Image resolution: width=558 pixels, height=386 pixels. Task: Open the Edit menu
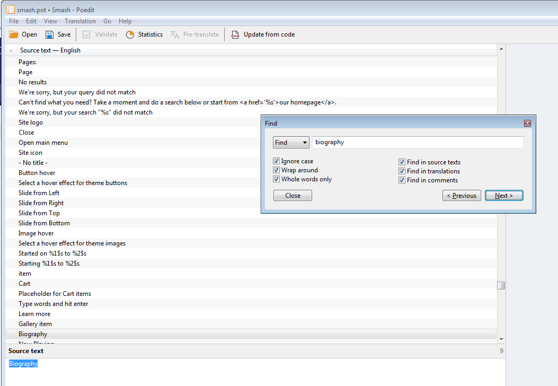coord(31,21)
